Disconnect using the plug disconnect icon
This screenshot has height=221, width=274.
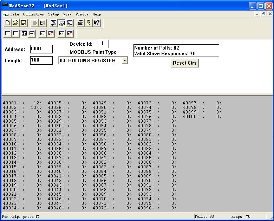43,23
